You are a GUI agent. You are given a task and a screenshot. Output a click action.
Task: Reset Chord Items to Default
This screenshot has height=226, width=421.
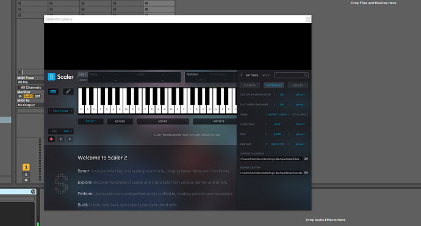click(x=300, y=125)
